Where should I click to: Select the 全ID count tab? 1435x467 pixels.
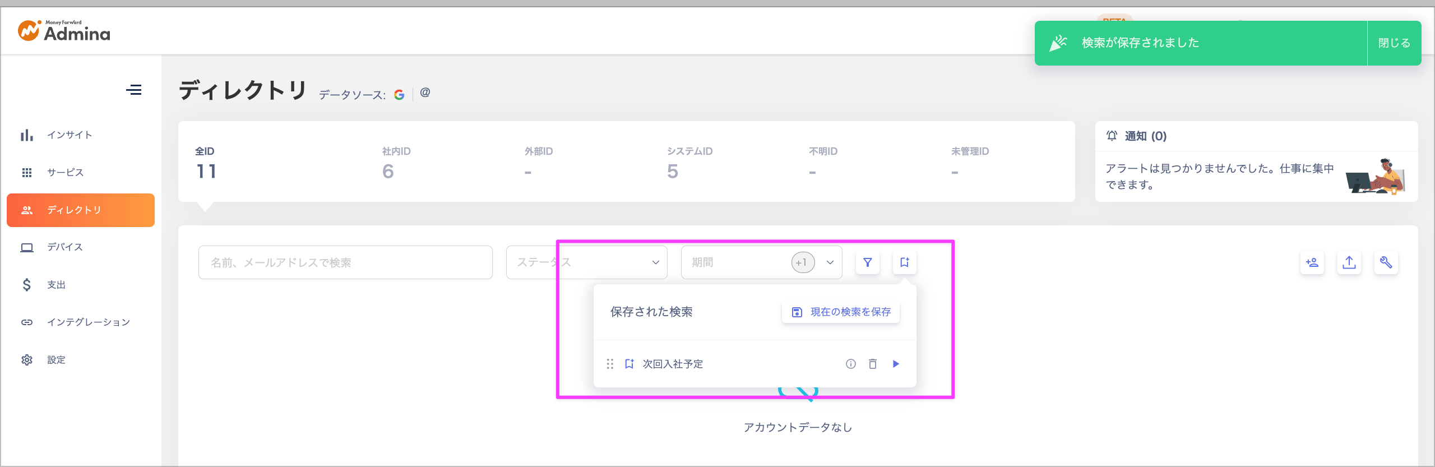(x=206, y=163)
